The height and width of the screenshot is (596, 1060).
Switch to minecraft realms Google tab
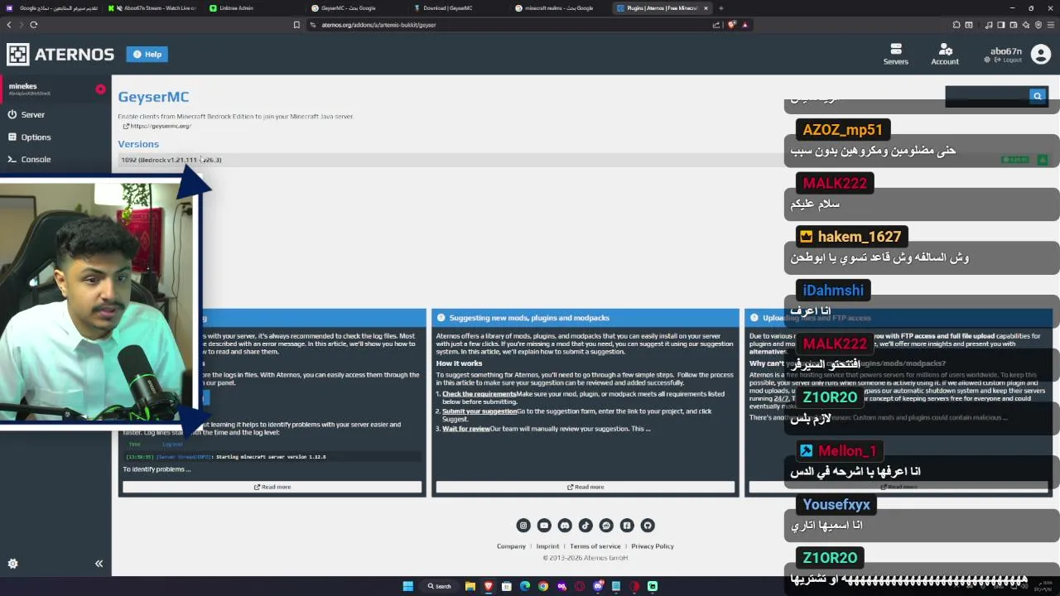(x=560, y=8)
